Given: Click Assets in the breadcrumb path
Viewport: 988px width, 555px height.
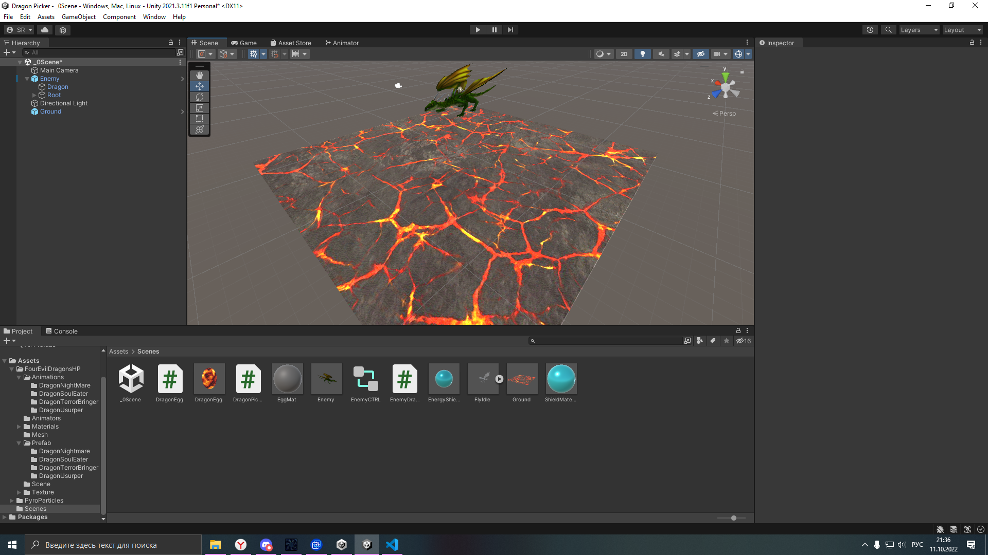Looking at the screenshot, I should [118, 351].
